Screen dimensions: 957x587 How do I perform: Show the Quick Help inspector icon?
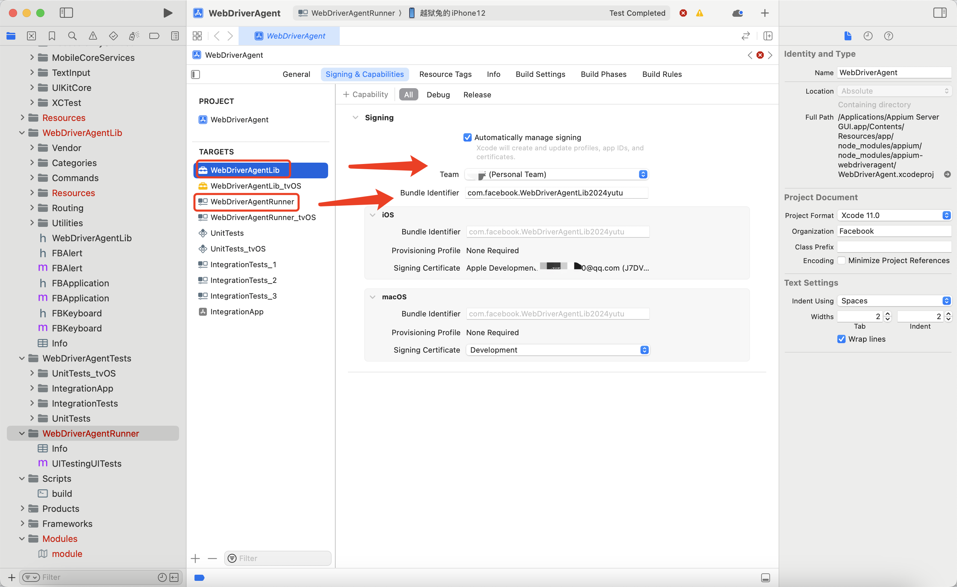click(x=889, y=36)
